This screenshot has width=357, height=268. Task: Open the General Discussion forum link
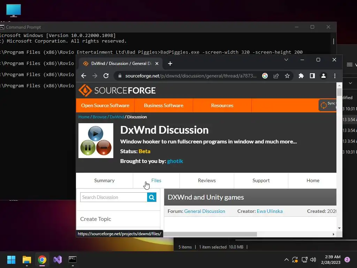click(x=204, y=211)
